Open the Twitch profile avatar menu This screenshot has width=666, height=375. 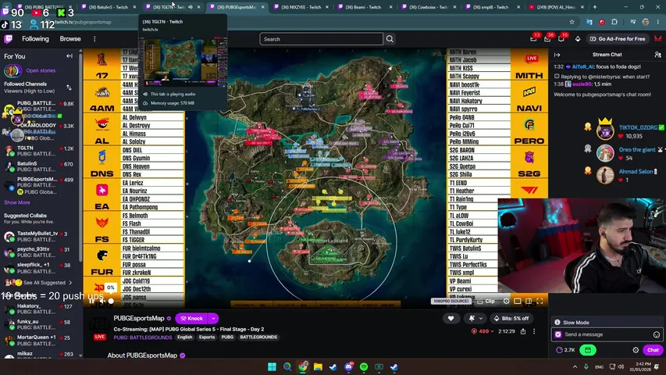click(x=658, y=39)
